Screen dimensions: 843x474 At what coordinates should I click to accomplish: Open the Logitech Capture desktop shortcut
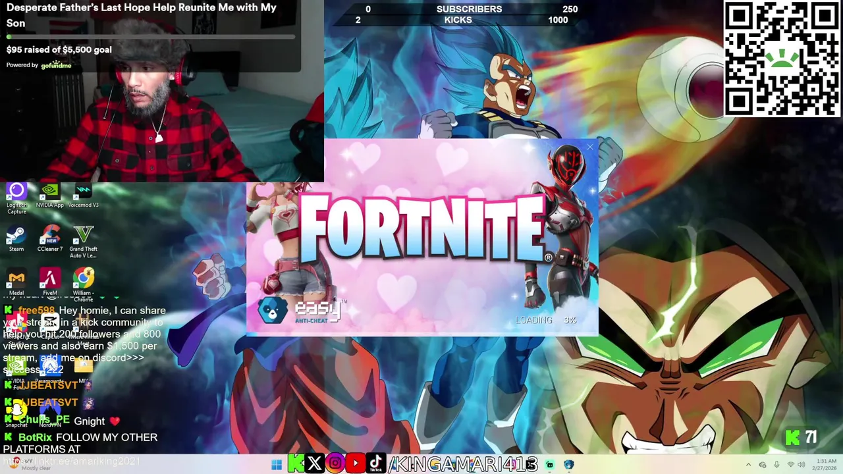click(16, 199)
